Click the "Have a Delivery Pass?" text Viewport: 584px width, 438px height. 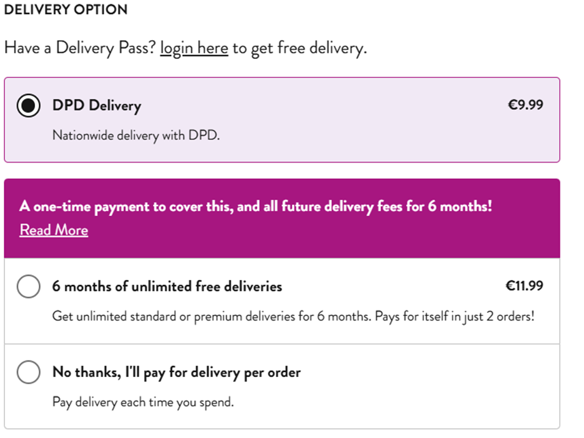point(80,48)
